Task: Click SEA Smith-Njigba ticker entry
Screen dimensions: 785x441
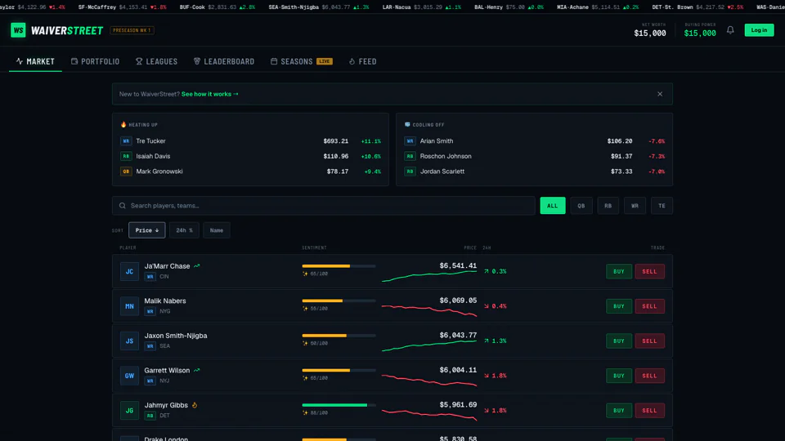Action: (x=319, y=7)
